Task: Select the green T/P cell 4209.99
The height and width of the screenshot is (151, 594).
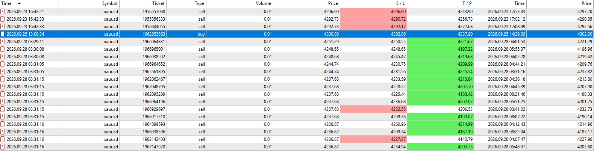Action: click(440, 64)
